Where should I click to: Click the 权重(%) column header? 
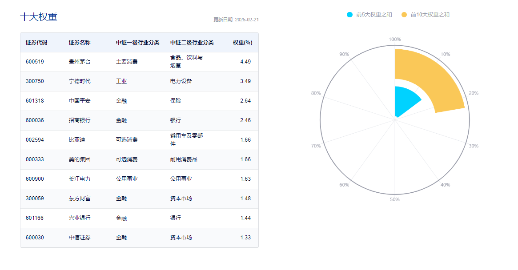pos(242,43)
